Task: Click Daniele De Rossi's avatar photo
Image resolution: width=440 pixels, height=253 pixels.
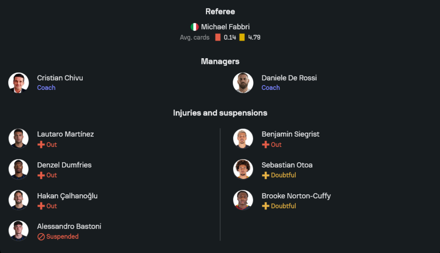Action: pos(243,83)
